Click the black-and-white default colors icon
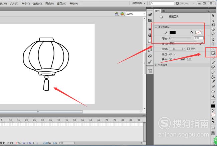The image size is (217, 146). coord(213,119)
